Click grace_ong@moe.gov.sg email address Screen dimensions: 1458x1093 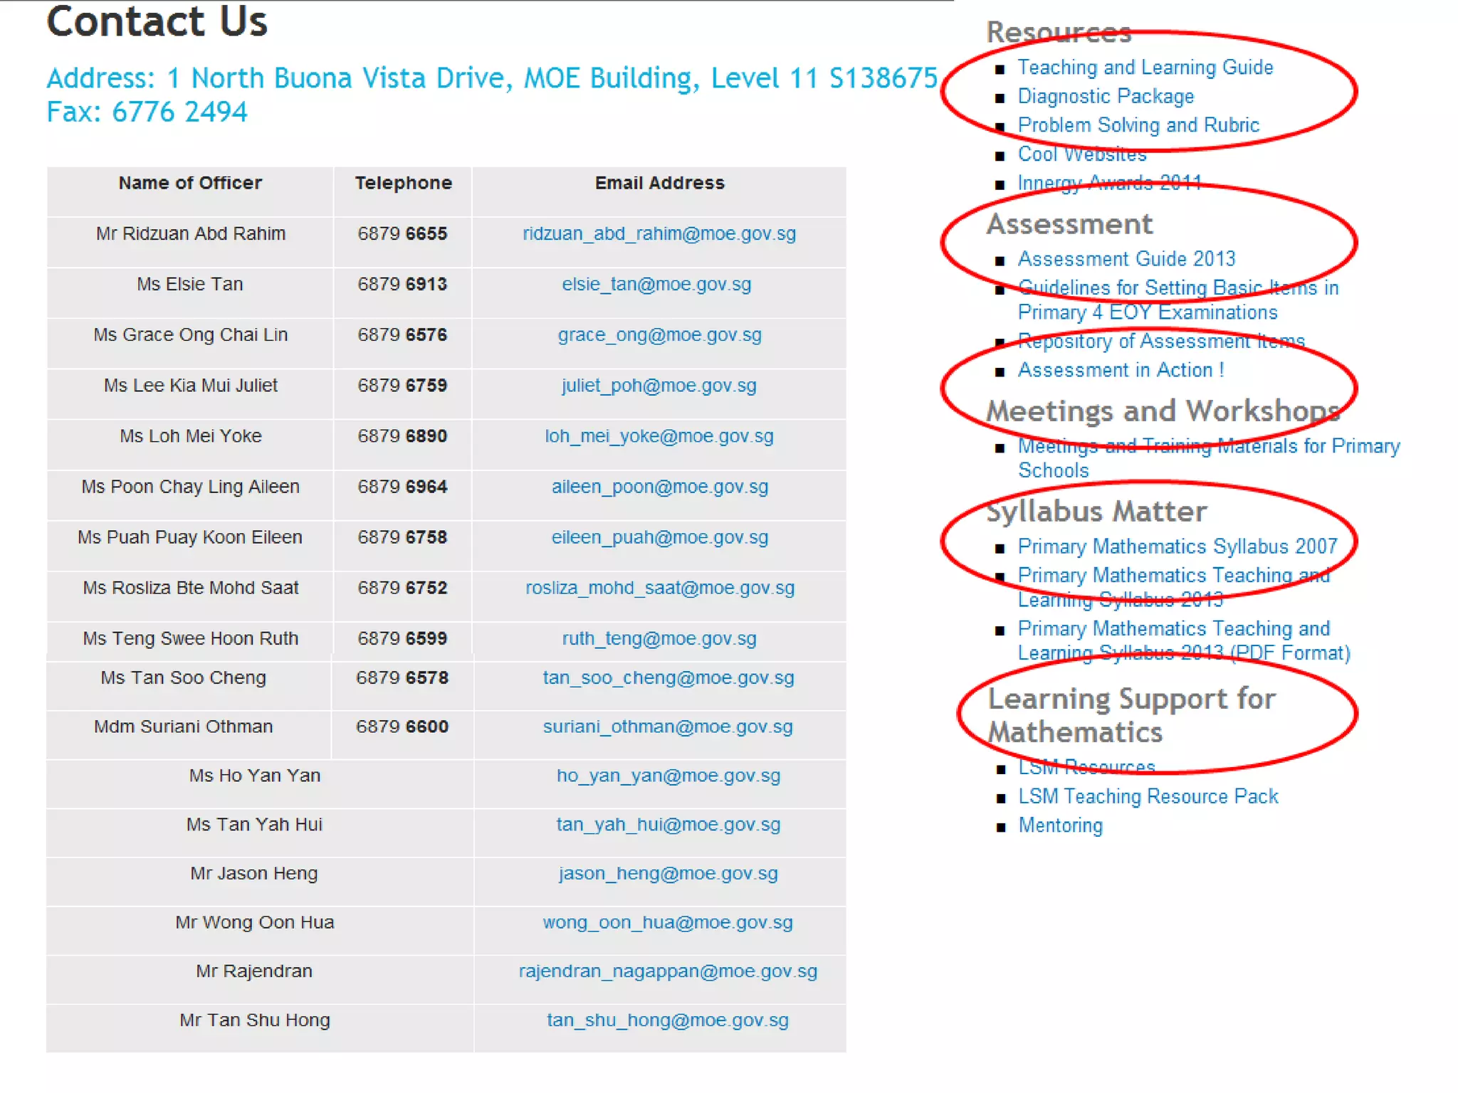[x=659, y=335]
